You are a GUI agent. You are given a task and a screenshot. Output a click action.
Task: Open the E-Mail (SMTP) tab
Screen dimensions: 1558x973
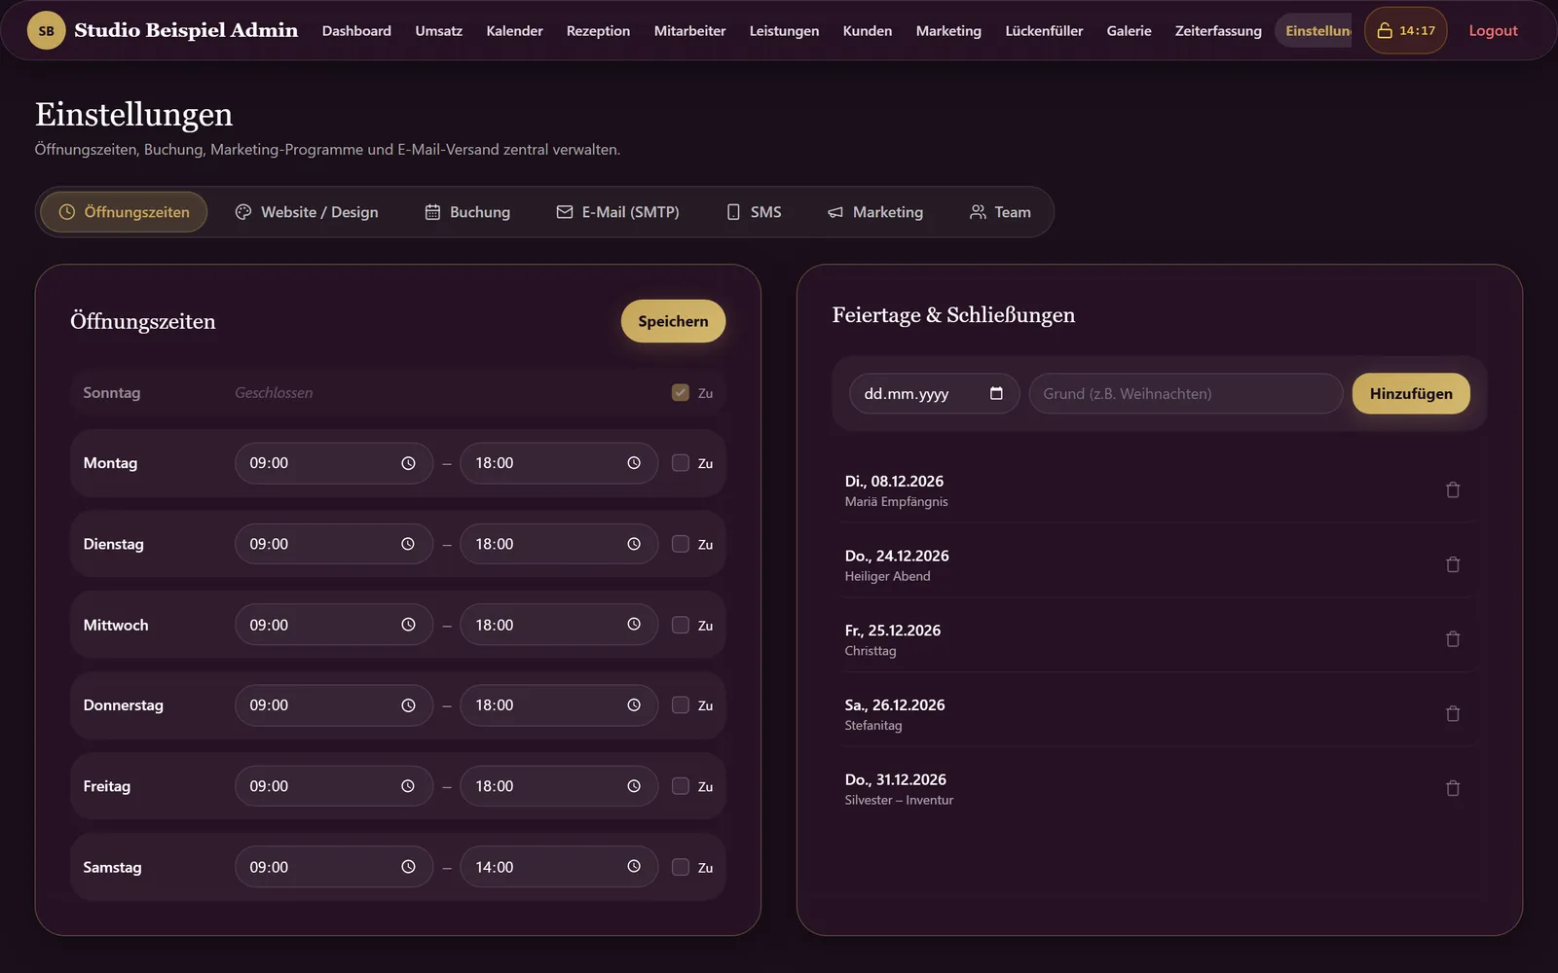point(617,212)
